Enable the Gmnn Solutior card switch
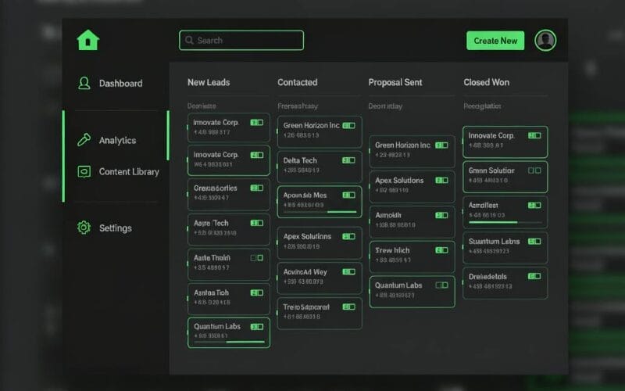The height and width of the screenshot is (391, 625). point(534,170)
